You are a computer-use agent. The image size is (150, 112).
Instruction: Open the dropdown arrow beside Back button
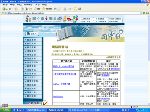[x=12, y=9]
